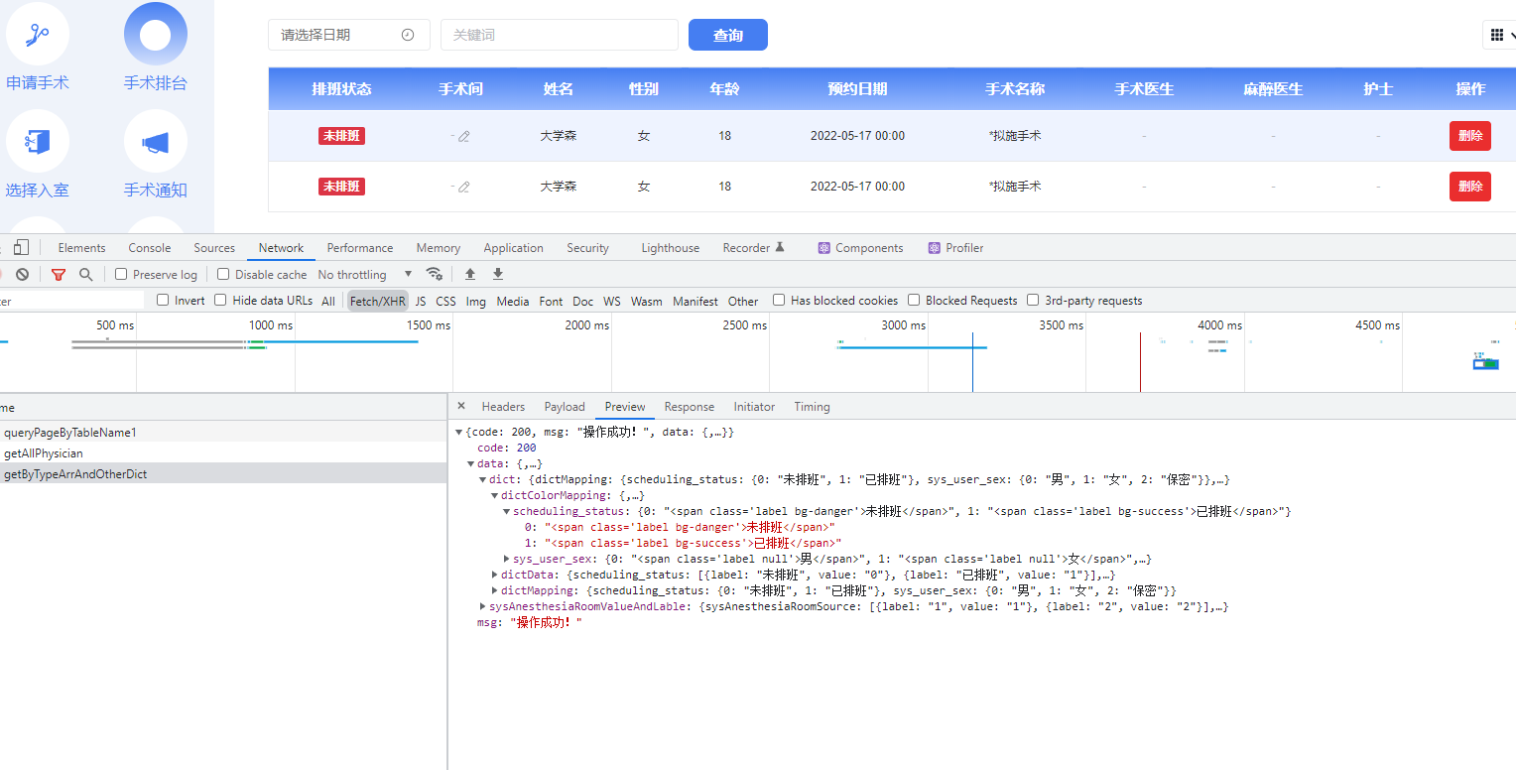Check the 3rd-party requests checkbox
Image resolution: width=1516 pixels, height=770 pixels.
click(x=1033, y=300)
